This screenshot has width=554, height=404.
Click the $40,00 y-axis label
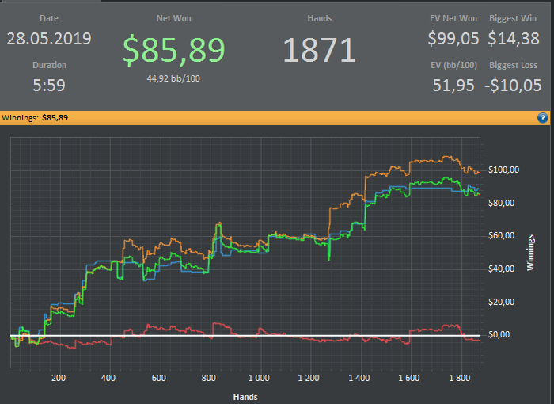501,269
